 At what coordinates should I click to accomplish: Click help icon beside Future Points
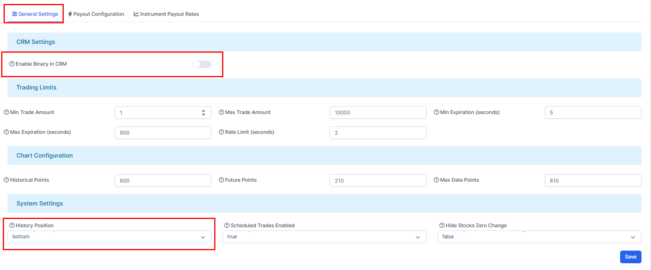(x=221, y=180)
